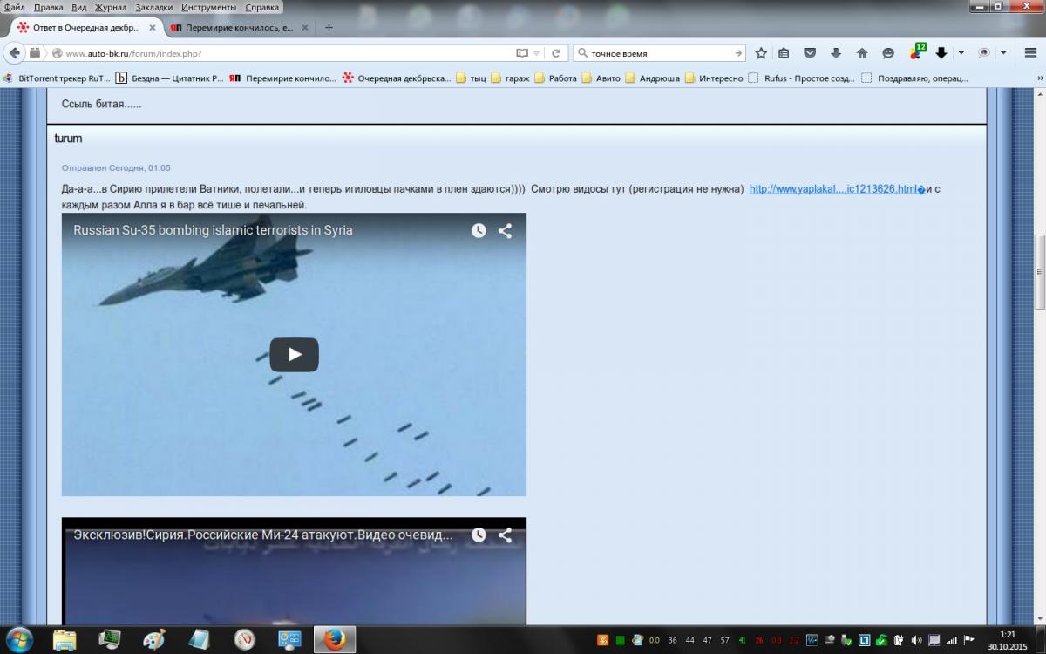Expand the address bar history dropdown
Screen dimensions: 1046x654
pyautogui.click(x=537, y=53)
